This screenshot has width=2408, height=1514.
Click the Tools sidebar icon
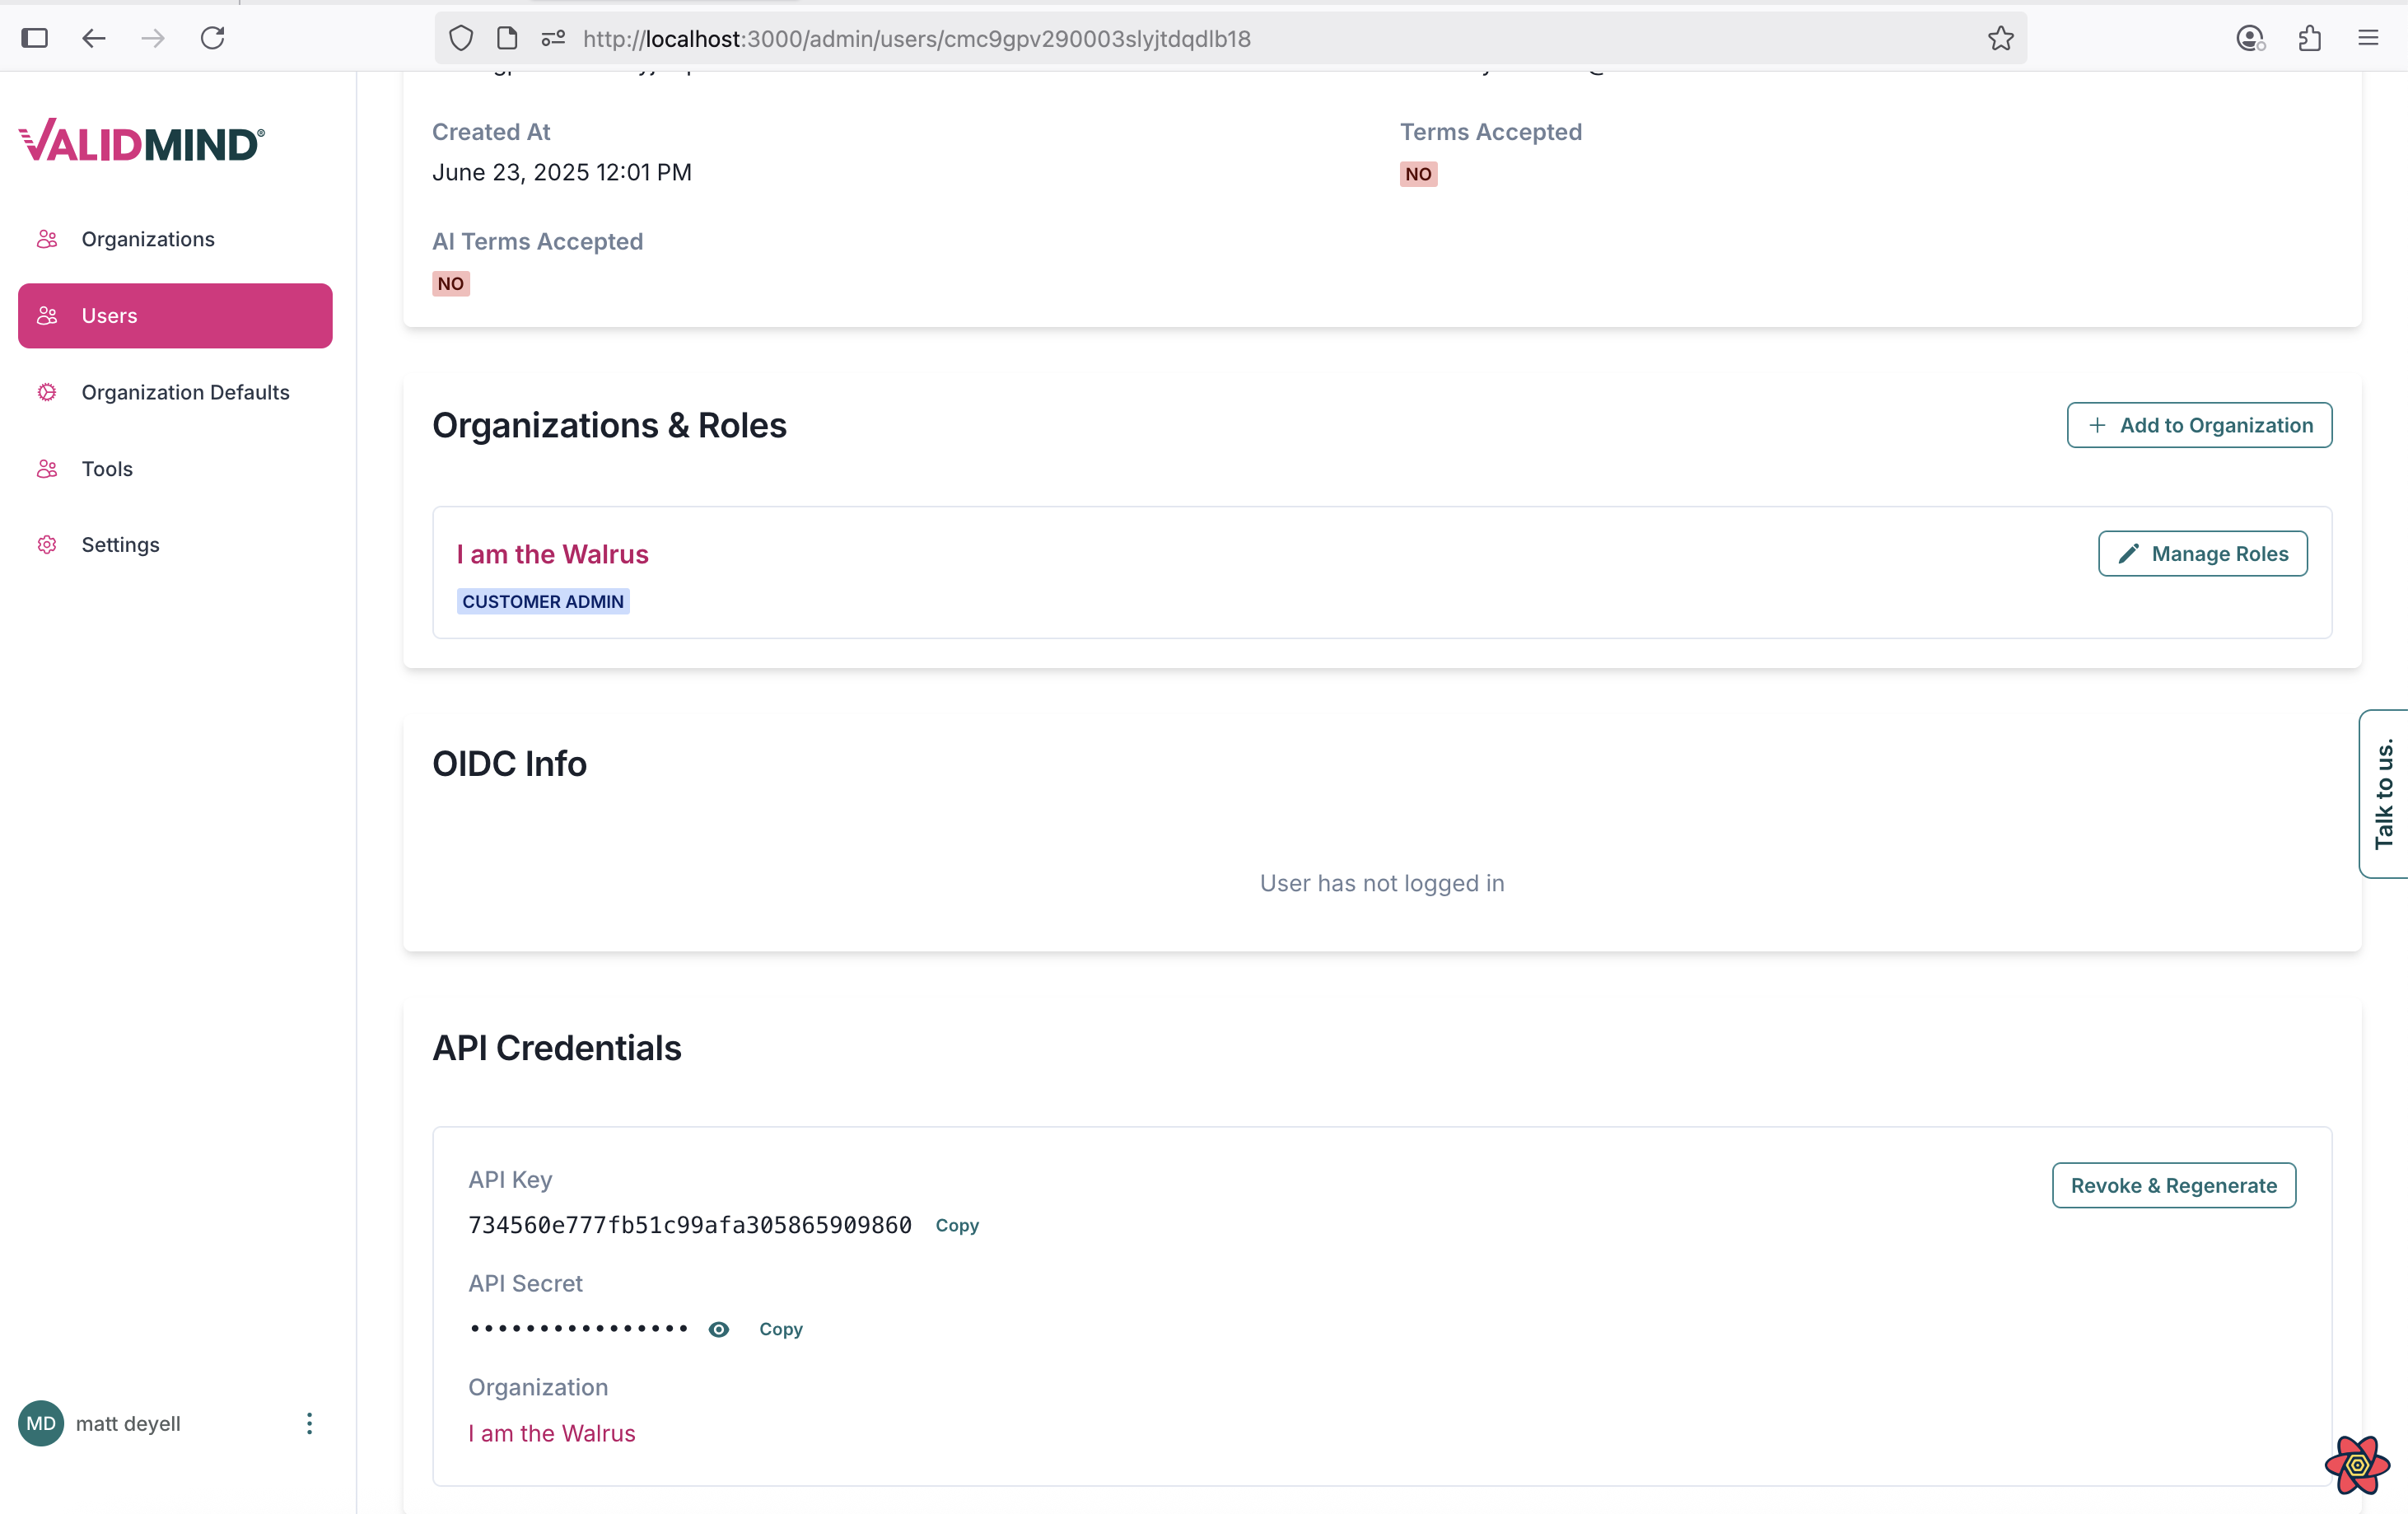click(47, 469)
